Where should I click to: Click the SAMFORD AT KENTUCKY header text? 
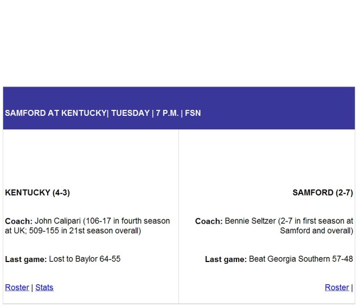click(x=55, y=113)
